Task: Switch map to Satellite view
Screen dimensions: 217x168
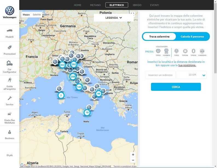Action: (x=37, y=15)
